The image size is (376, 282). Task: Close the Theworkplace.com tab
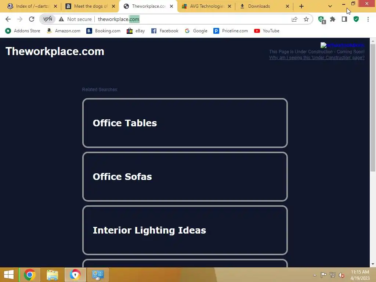click(171, 7)
